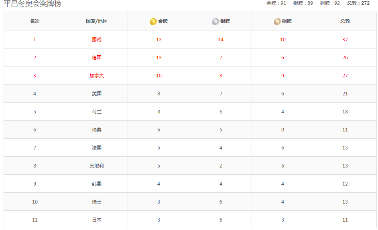Click the 平昌冬奥会奖牌榜 title
378x230 pixels.
tap(33, 4)
